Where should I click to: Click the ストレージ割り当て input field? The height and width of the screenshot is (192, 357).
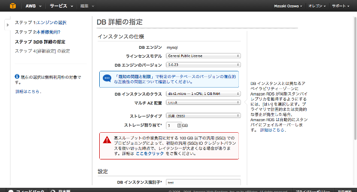tap(174, 125)
